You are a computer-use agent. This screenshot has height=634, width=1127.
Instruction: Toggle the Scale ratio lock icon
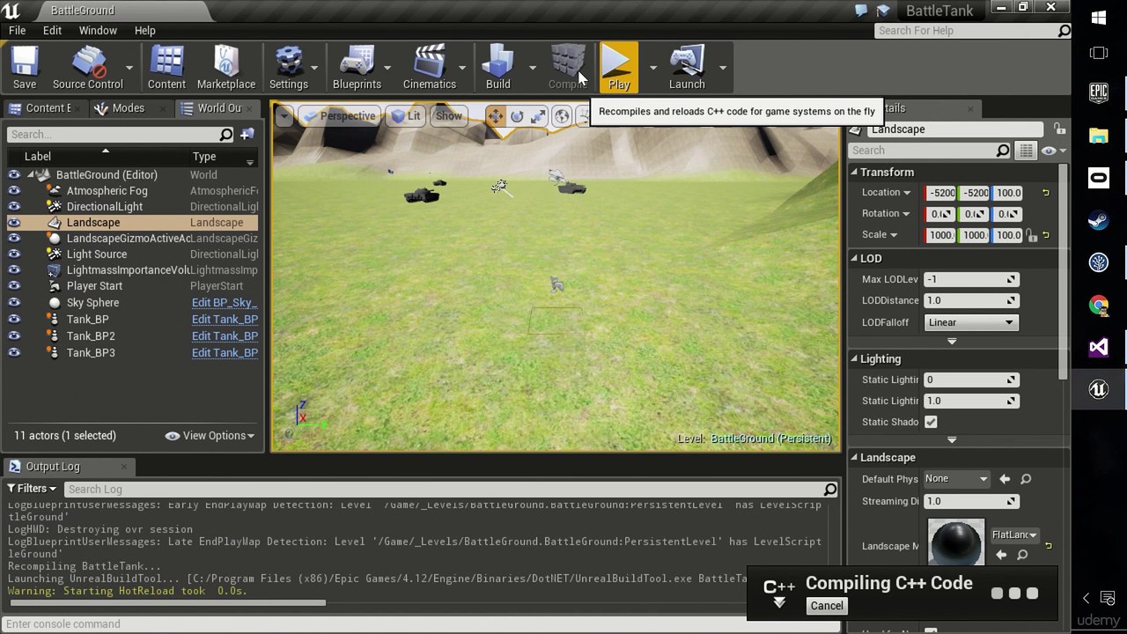point(1032,235)
